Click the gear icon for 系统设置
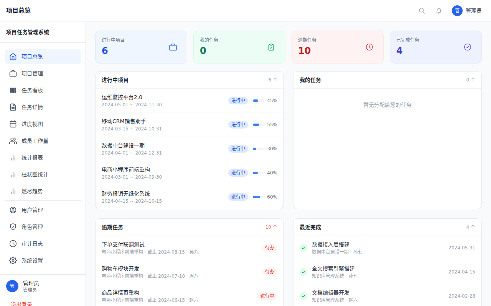Image resolution: width=491 pixels, height=306 pixels. tap(13, 260)
